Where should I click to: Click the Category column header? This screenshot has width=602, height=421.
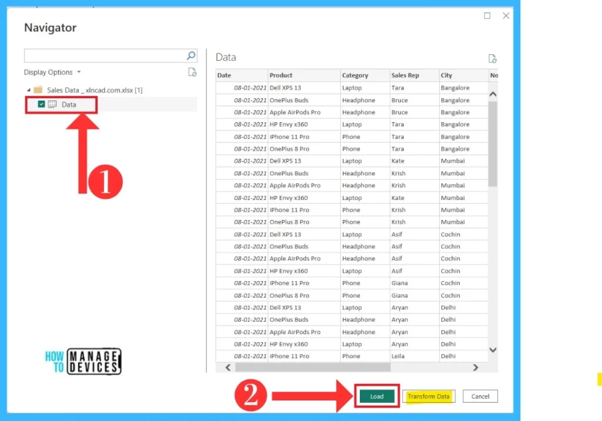click(364, 75)
